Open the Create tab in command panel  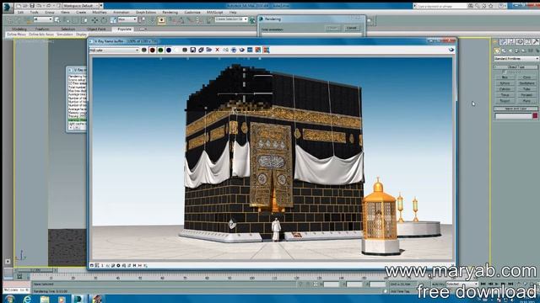(495, 41)
